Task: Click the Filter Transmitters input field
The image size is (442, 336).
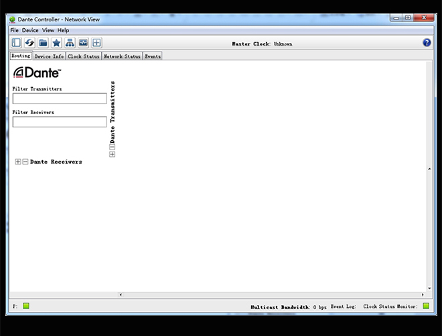Action: tap(60, 99)
